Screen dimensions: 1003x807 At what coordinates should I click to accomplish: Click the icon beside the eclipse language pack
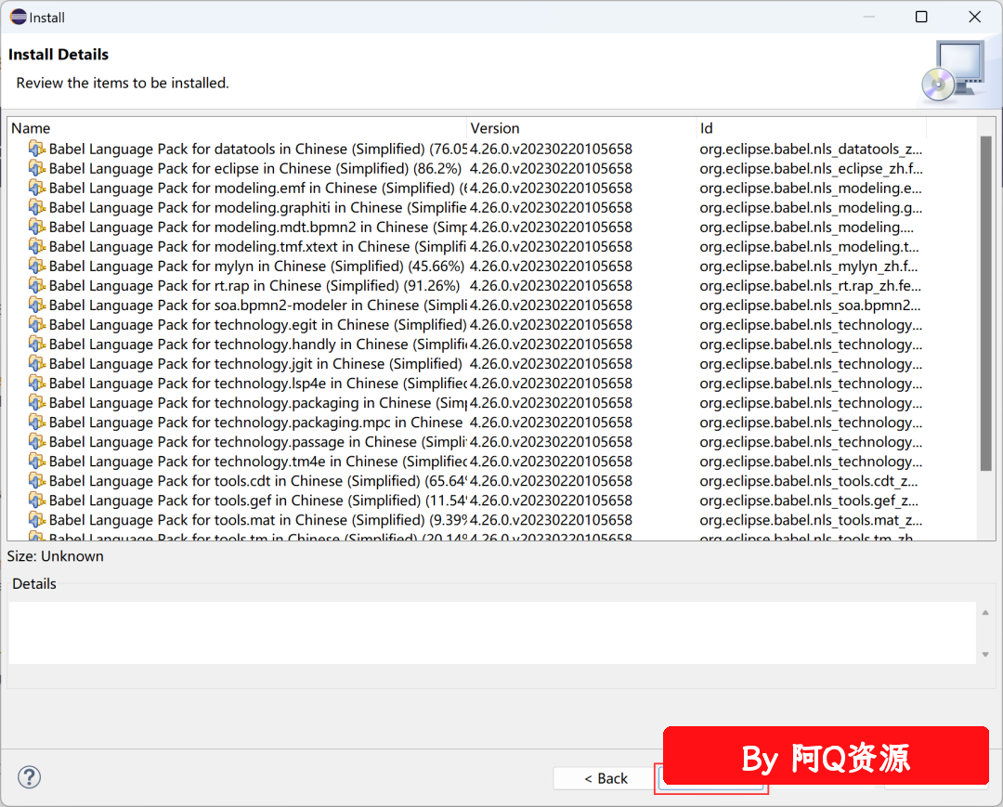pyautogui.click(x=37, y=168)
